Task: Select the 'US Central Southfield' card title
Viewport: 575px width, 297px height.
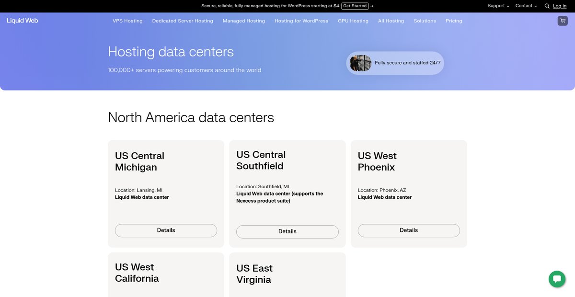Action: pyautogui.click(x=261, y=160)
